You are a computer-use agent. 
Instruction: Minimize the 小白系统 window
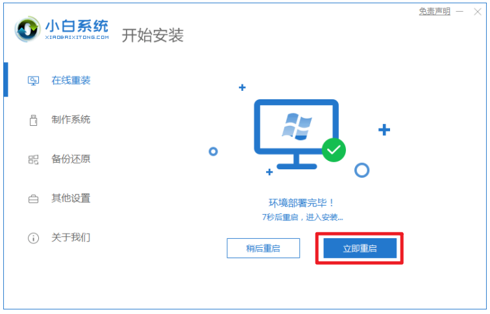pos(459,12)
